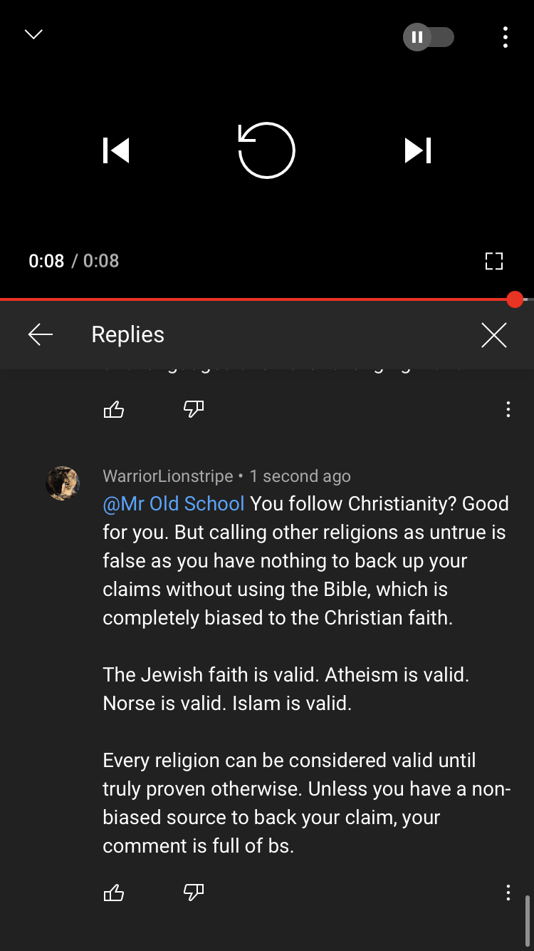Image resolution: width=534 pixels, height=951 pixels.
Task: Close the Replies panel
Action: [493, 334]
